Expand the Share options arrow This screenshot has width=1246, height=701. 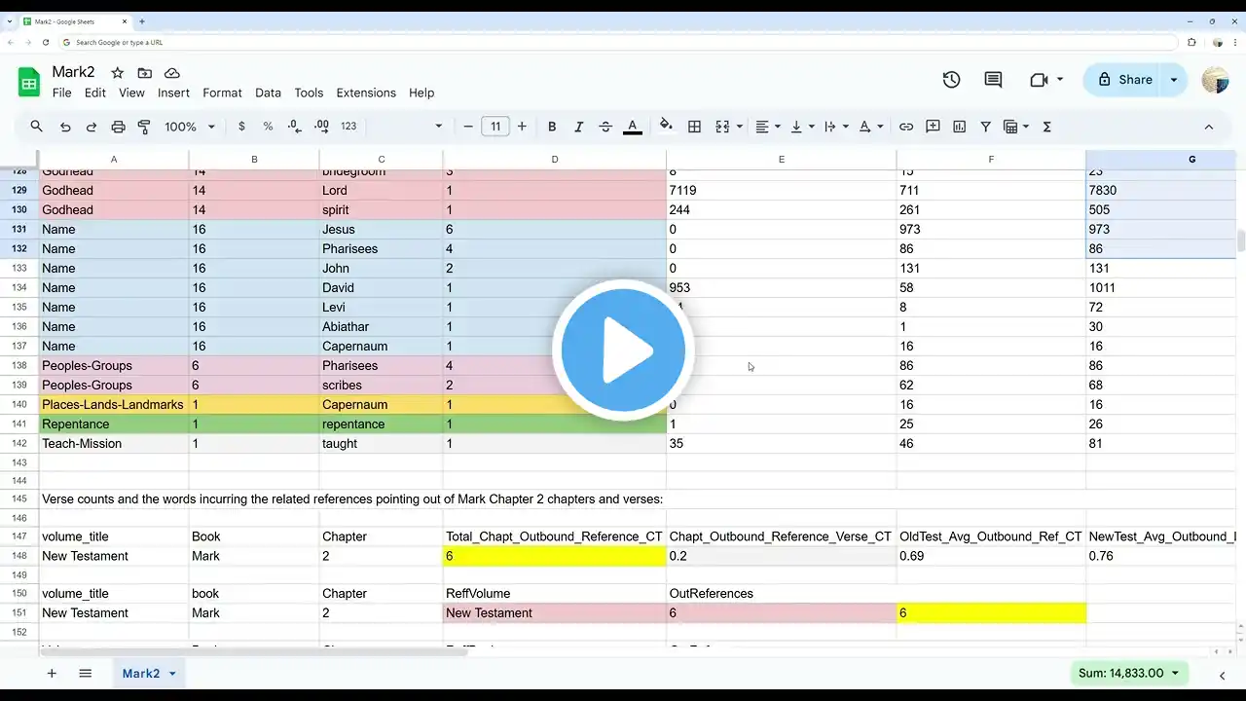click(x=1174, y=80)
